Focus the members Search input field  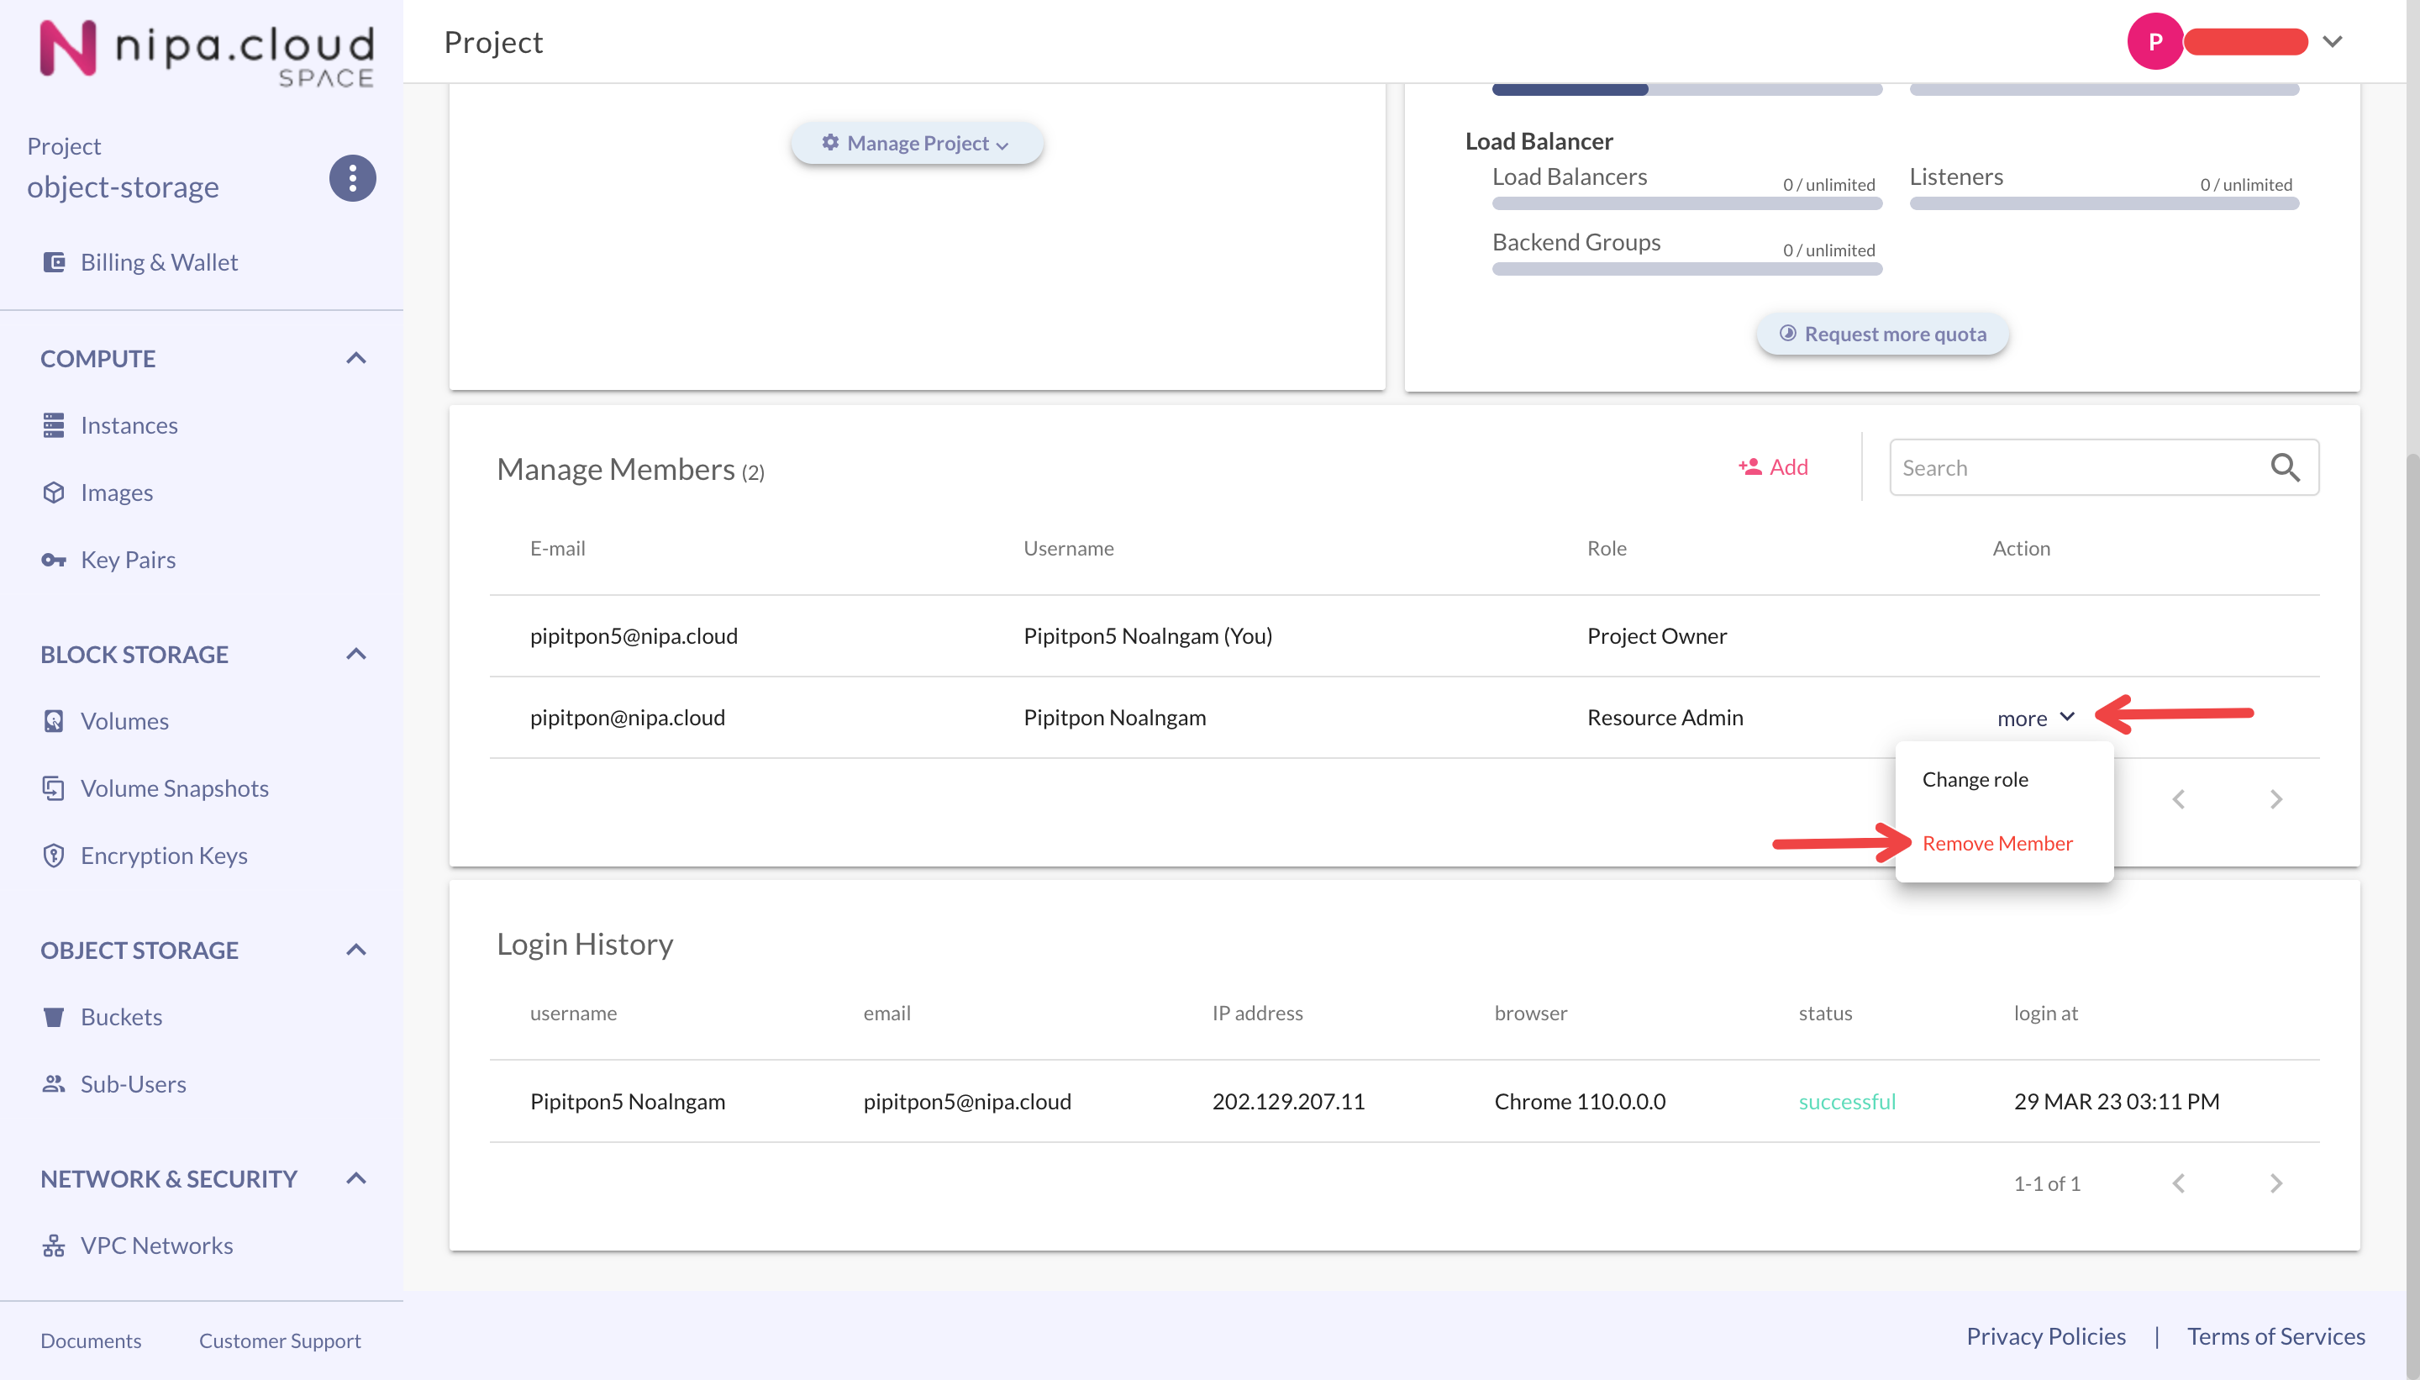click(x=2075, y=467)
